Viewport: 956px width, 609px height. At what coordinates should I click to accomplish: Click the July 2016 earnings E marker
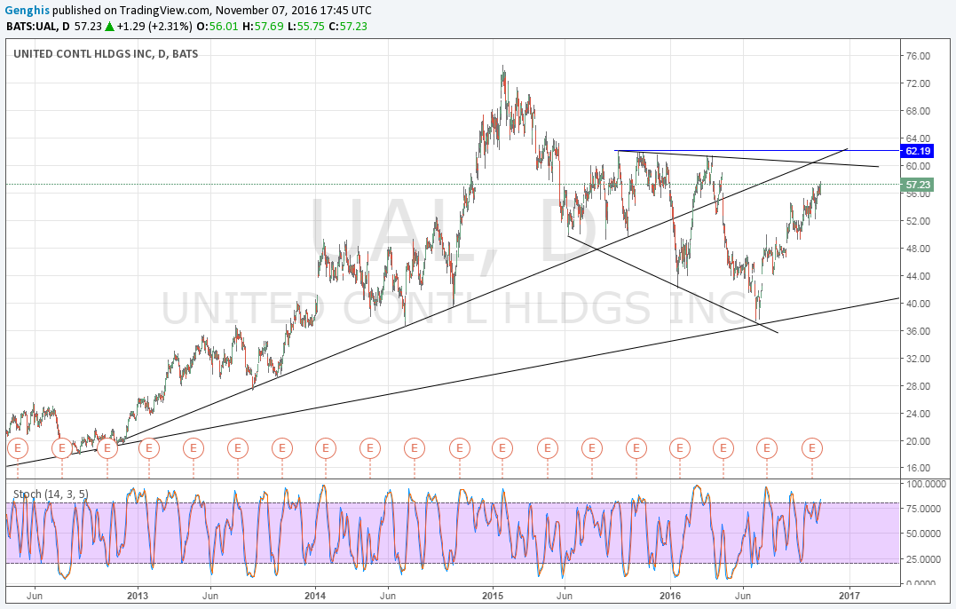tap(766, 448)
